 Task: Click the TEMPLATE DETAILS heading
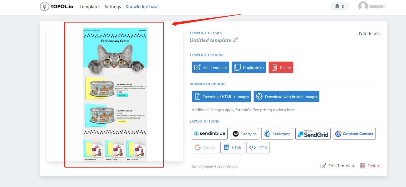pos(205,33)
